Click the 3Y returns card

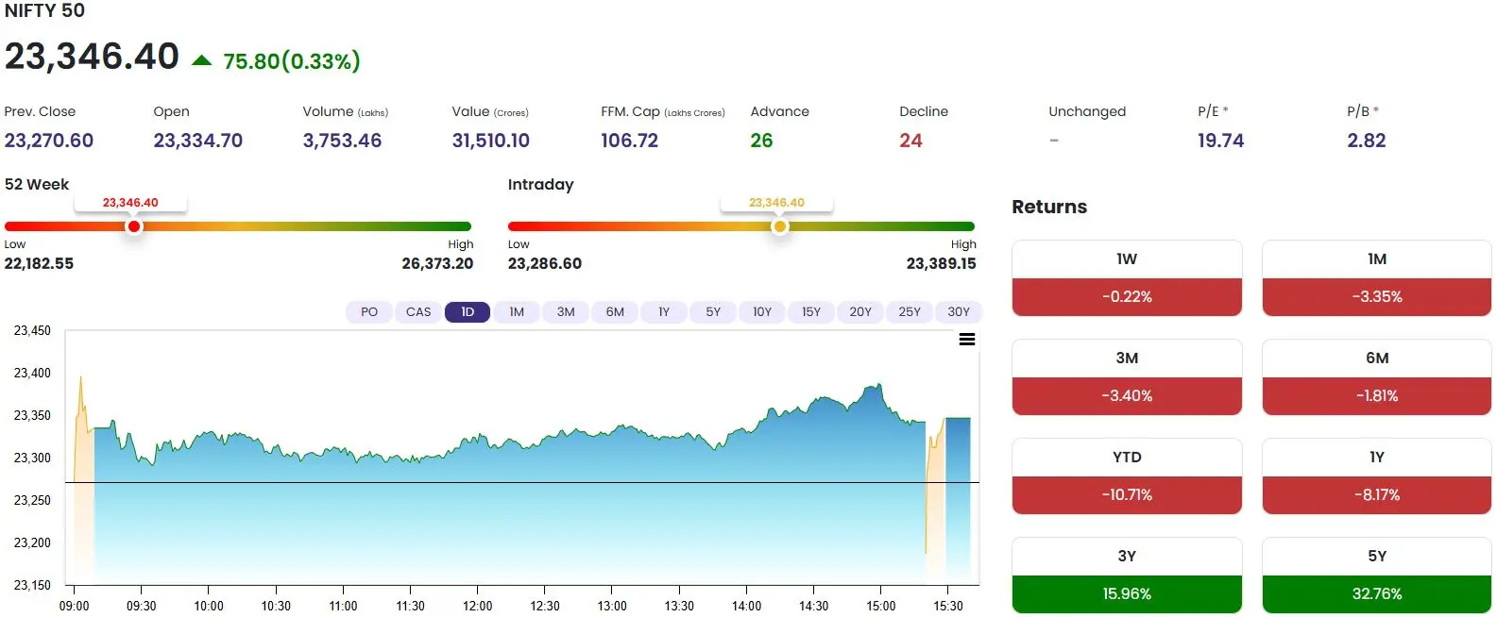tap(1127, 575)
